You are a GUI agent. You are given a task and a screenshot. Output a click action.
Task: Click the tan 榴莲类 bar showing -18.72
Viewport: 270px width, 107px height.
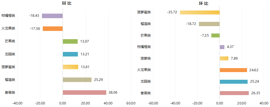point(209,24)
